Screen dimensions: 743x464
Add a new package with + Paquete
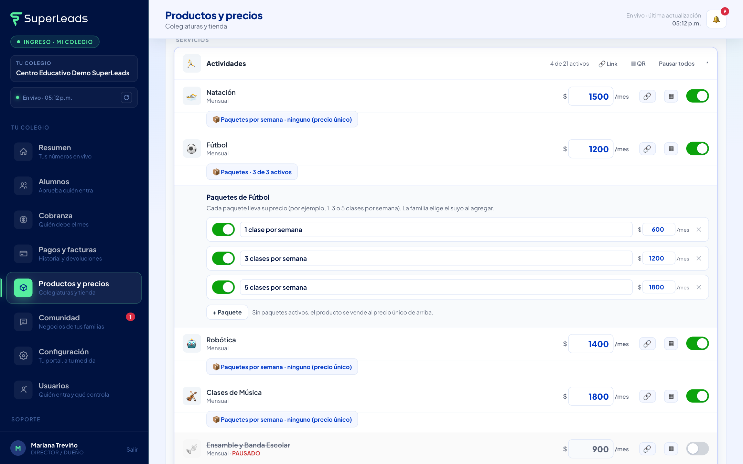[227, 312]
